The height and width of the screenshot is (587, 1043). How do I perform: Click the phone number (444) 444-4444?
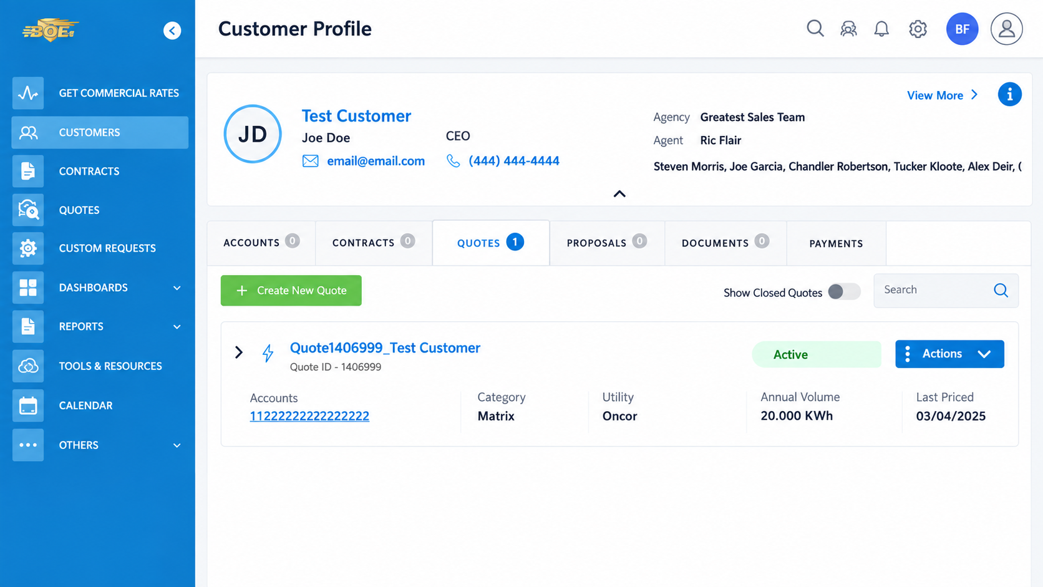514,161
